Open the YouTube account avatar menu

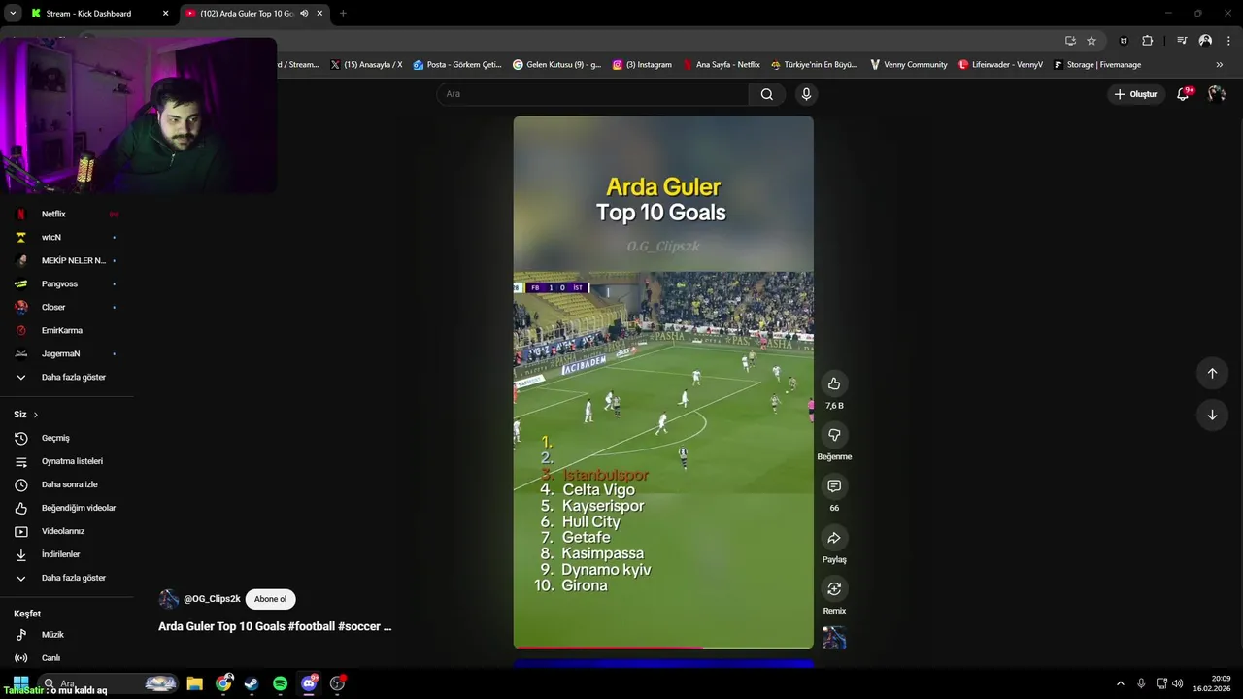(x=1217, y=94)
